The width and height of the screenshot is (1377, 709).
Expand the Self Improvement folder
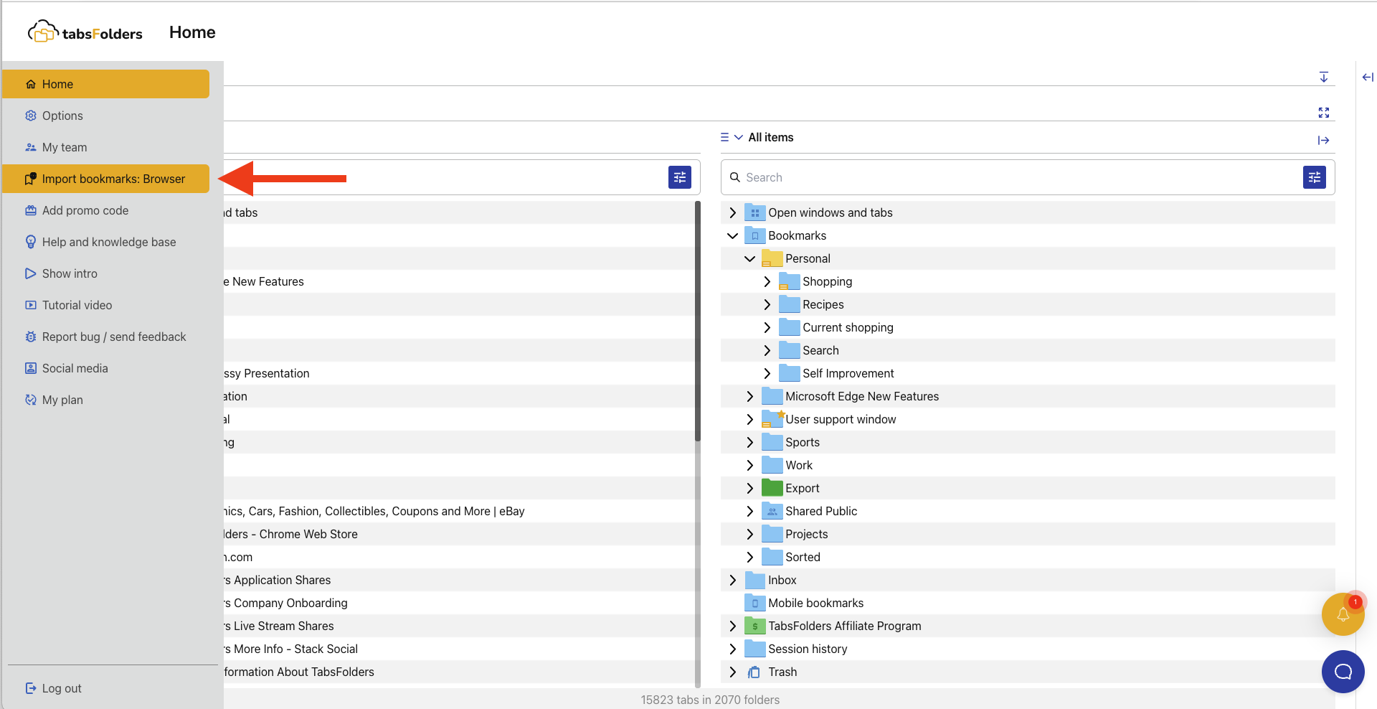[x=767, y=373]
